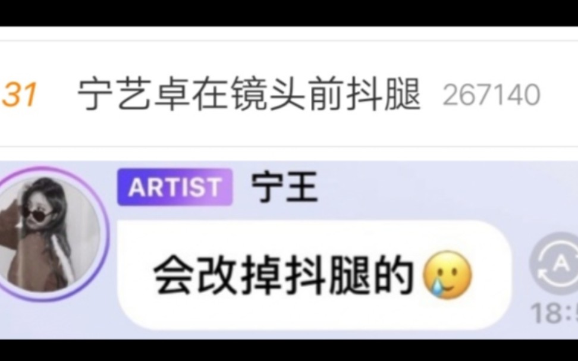This screenshot has width=578, height=361.
Task: Click the lavender area right of 宁王
Action: click(442, 187)
